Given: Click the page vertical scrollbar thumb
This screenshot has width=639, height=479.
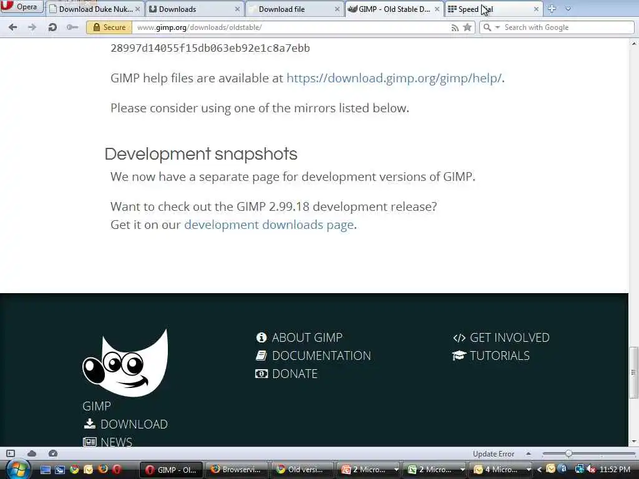Looking at the screenshot, I should [634, 372].
